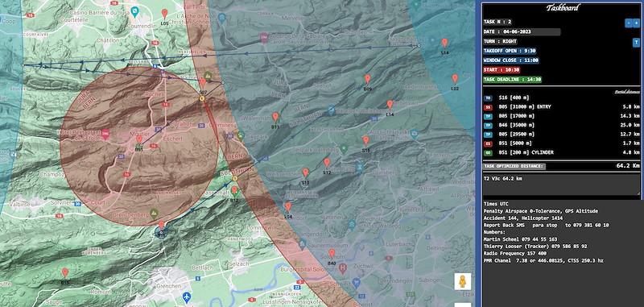Select the SS B05 31000 m ENTRY row

click(x=561, y=107)
